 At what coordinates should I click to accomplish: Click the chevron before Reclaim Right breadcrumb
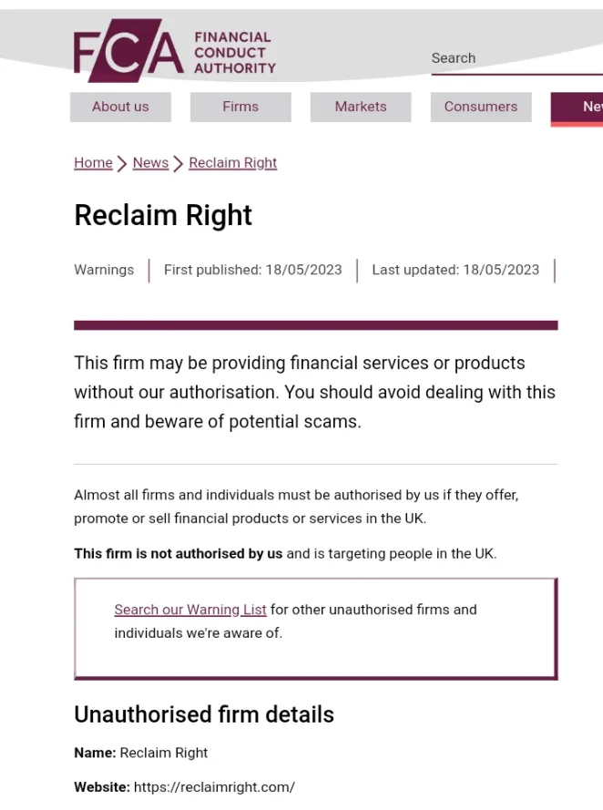[x=179, y=164]
